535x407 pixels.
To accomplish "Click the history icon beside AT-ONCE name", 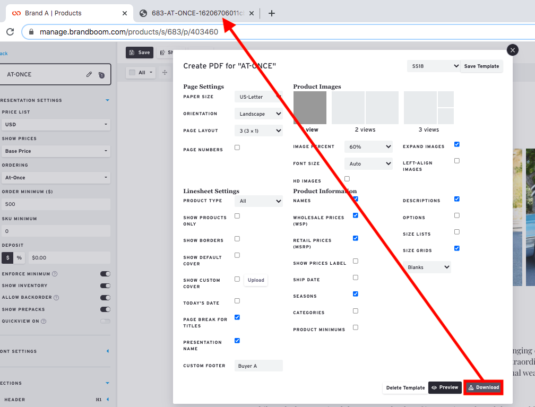I will point(101,75).
